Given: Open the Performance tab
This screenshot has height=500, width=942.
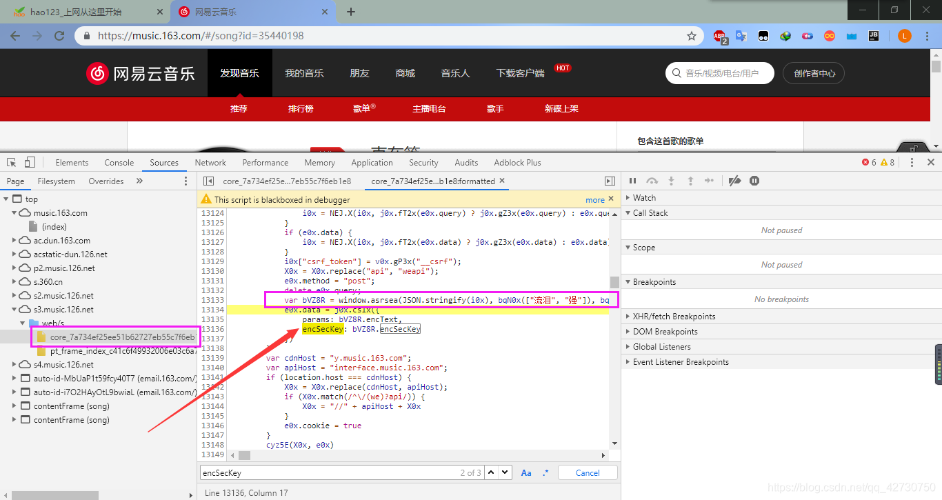Looking at the screenshot, I should point(265,163).
